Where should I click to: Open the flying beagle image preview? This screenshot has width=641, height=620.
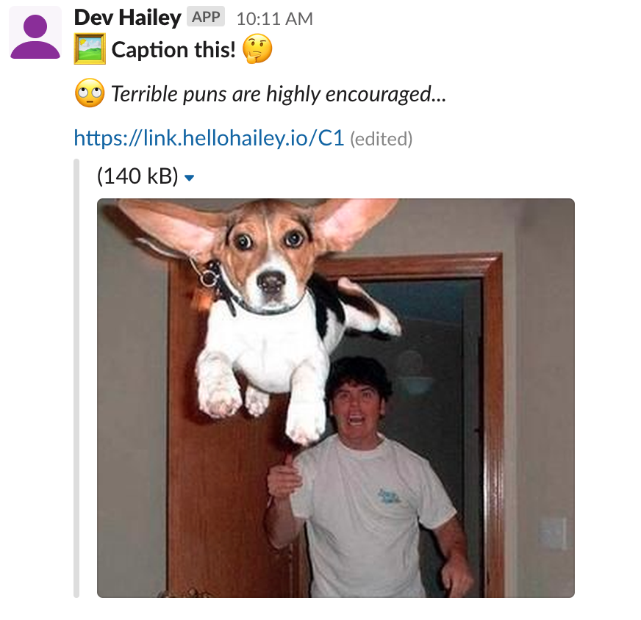tap(336, 398)
